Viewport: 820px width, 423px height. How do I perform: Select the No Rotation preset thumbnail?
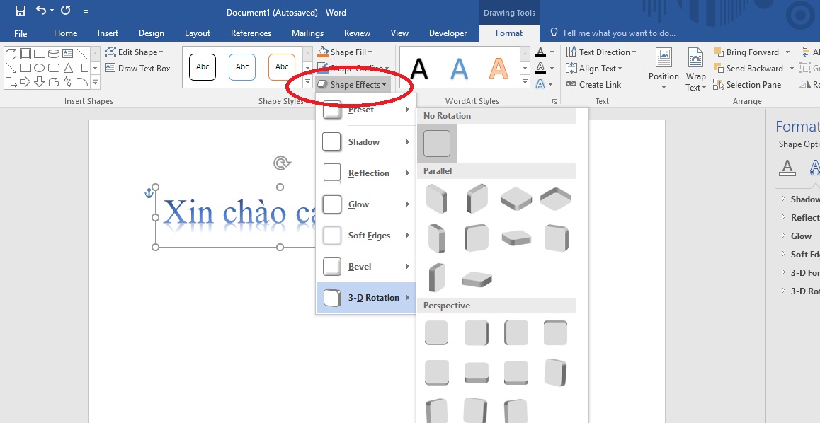437,144
